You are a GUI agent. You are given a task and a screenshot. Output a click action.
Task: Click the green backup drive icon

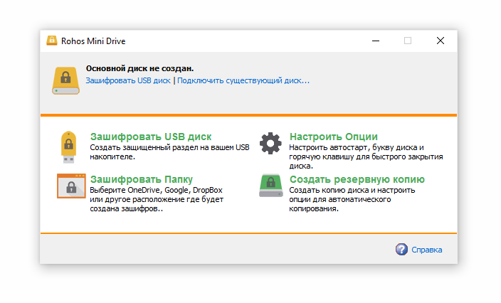coord(270,185)
